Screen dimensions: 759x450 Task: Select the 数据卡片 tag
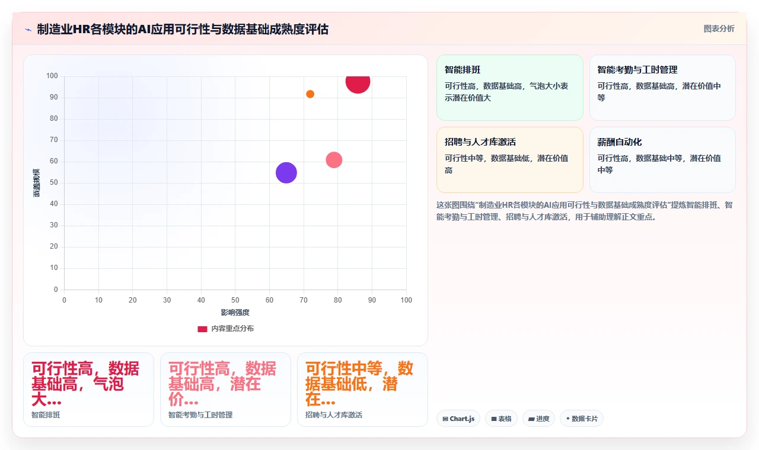click(x=581, y=419)
